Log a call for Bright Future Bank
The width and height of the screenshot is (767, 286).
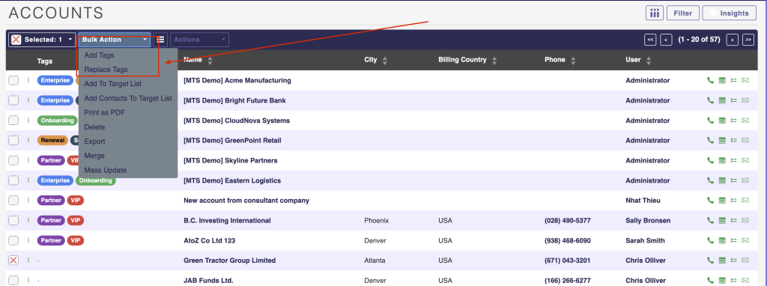710,101
